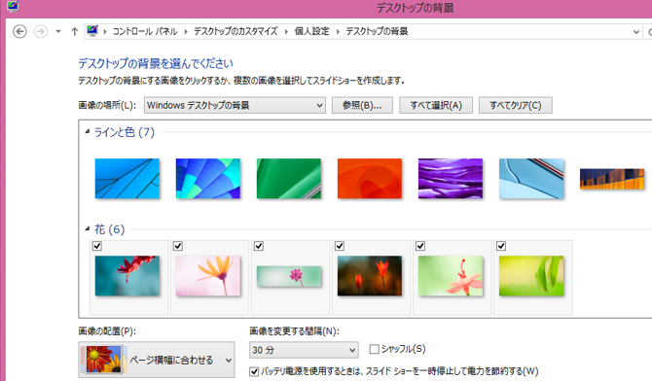Image resolution: width=652 pixels, height=381 pixels.
Task: Open 画像の場所 dropdown list
Action: (x=235, y=105)
